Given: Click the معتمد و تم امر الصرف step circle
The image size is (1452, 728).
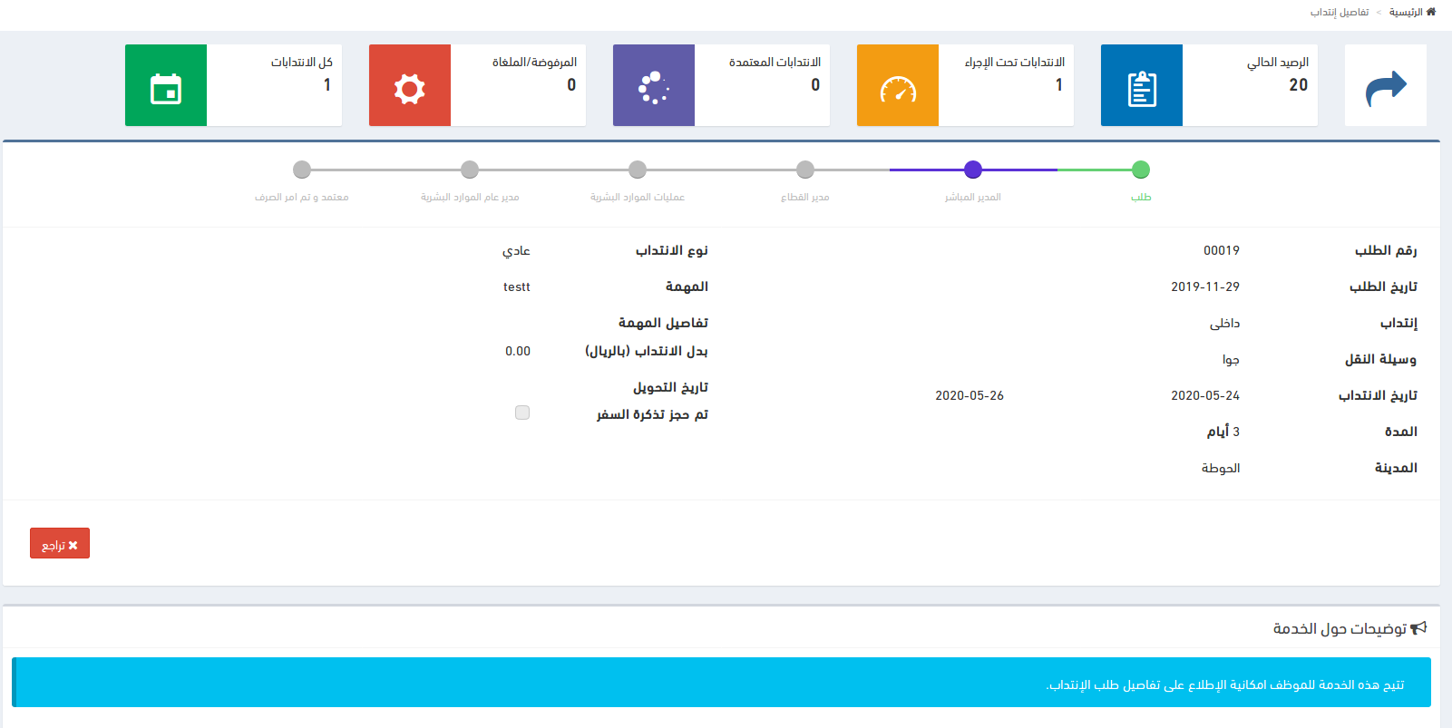Looking at the screenshot, I should click(x=302, y=170).
